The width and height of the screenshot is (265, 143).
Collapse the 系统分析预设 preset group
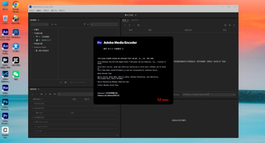(32, 108)
